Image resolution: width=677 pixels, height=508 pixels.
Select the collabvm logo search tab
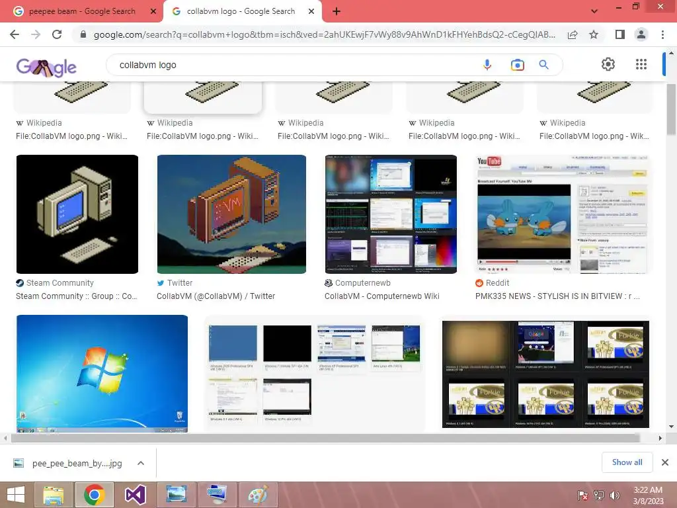pyautogui.click(x=241, y=11)
